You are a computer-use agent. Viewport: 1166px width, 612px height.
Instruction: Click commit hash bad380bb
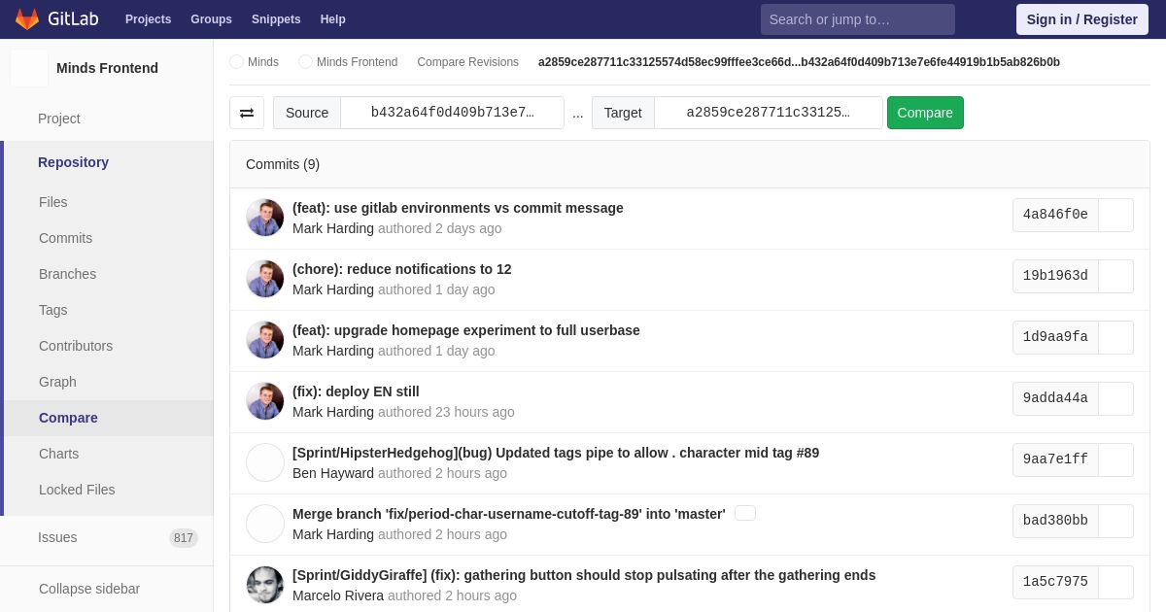1055,521
